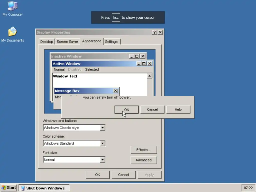256x192 pixels.
Task: Click the Active Window preview close button
Action: pyautogui.click(x=150, y=63)
